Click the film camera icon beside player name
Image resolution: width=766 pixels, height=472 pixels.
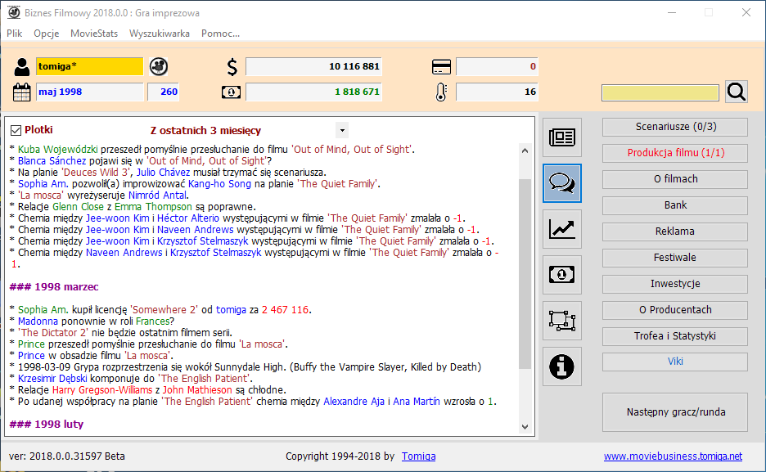pos(159,66)
